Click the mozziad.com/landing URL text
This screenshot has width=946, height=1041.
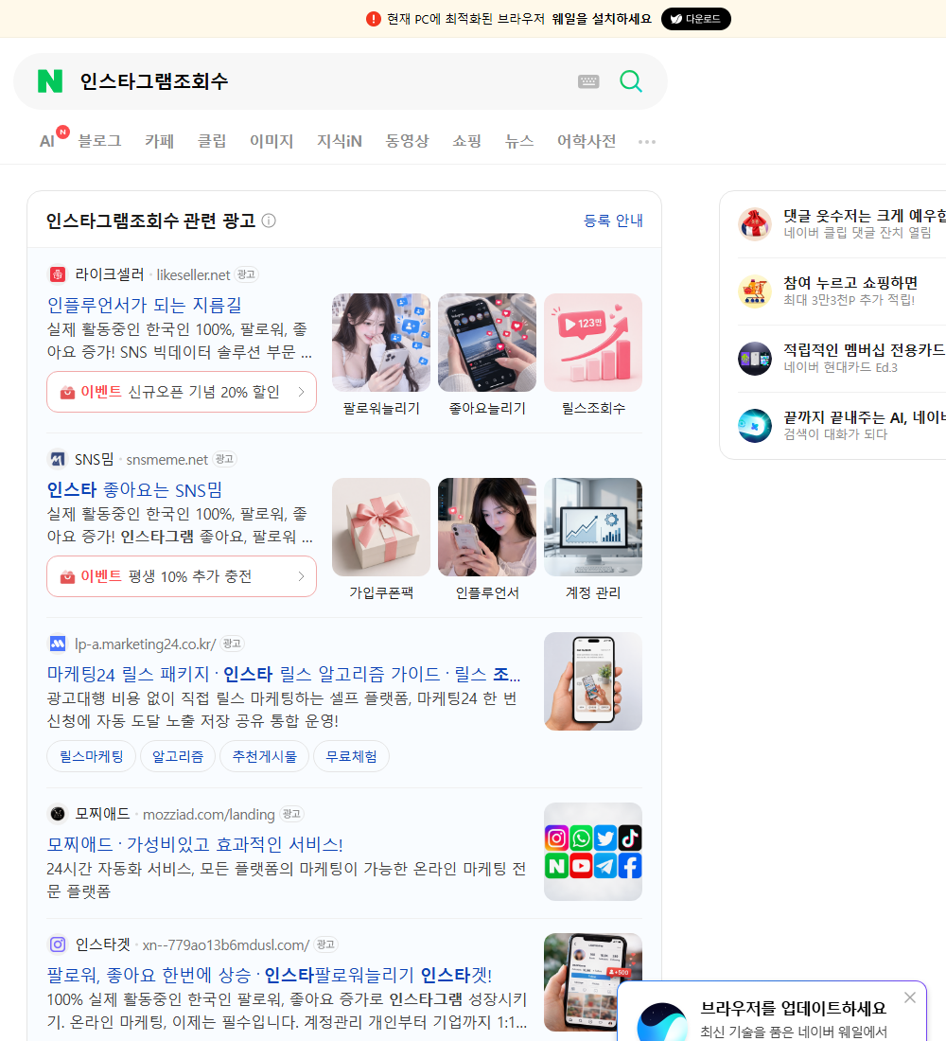tap(208, 814)
